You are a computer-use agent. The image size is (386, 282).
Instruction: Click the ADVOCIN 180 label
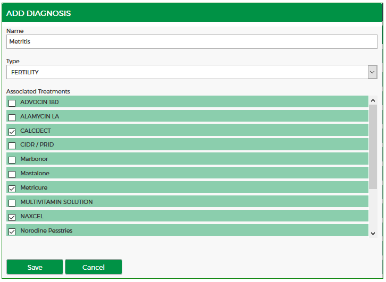[39, 102]
